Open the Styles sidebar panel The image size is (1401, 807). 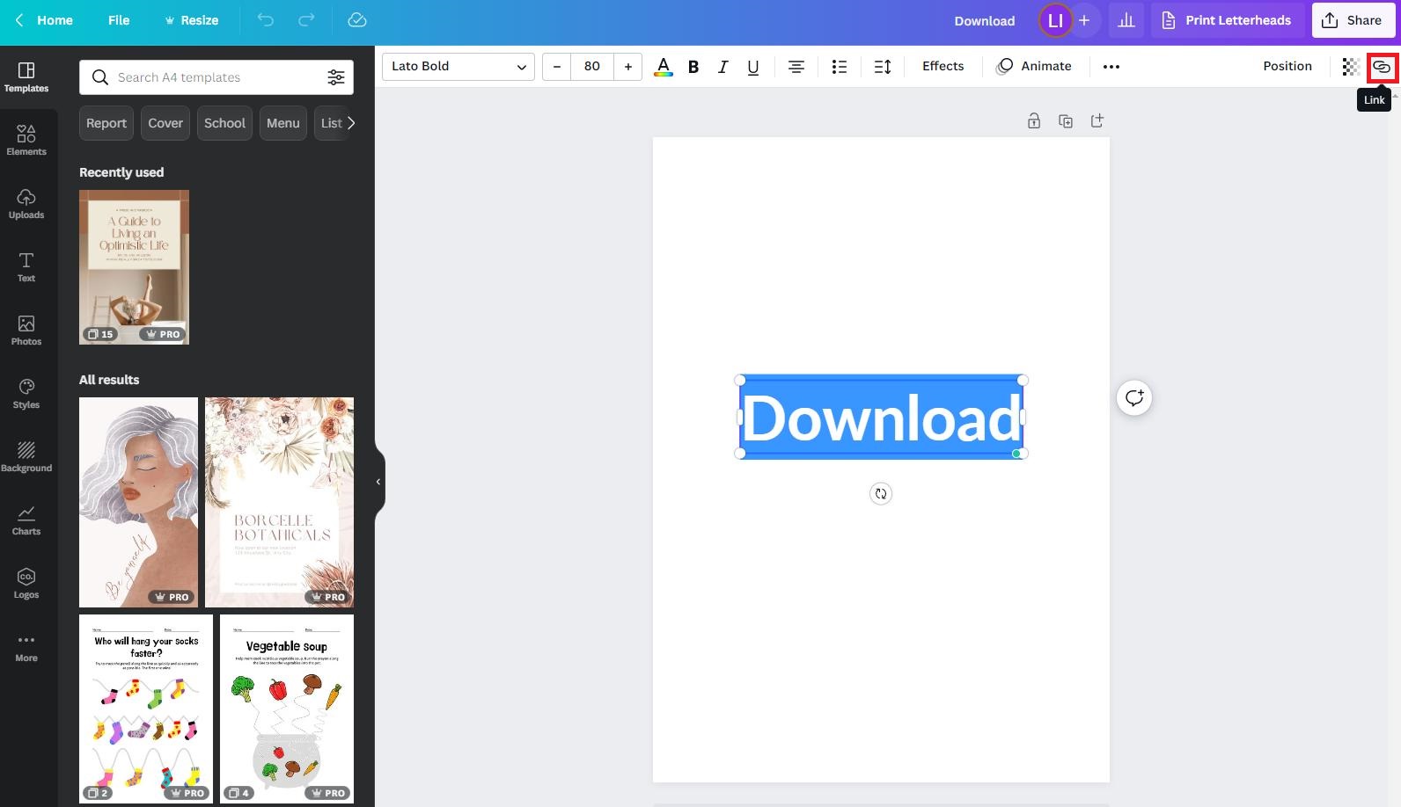coord(26,394)
